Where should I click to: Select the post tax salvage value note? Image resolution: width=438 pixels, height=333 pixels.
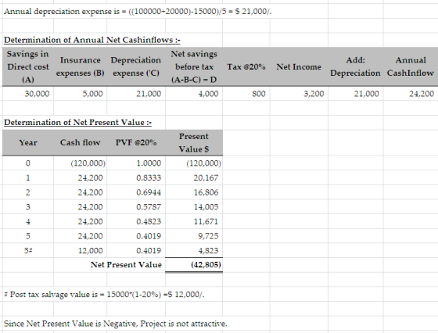(x=105, y=295)
